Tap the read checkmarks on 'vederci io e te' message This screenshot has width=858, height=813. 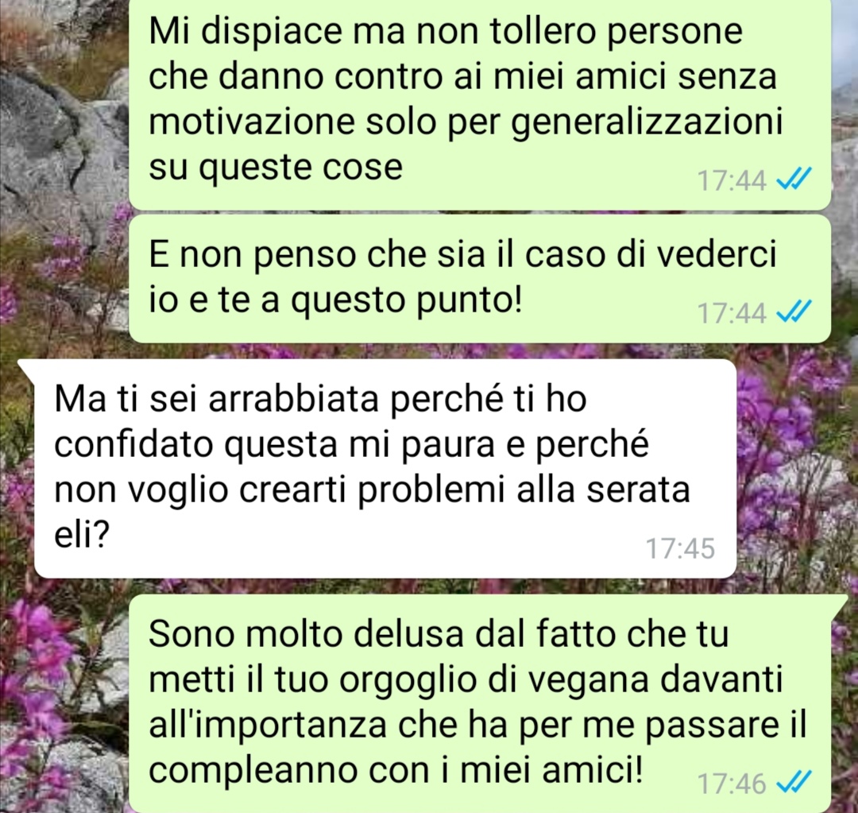point(794,312)
